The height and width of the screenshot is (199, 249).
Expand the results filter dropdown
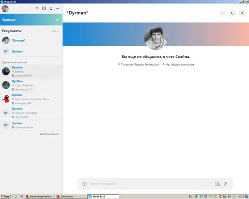pyautogui.click(x=55, y=31)
